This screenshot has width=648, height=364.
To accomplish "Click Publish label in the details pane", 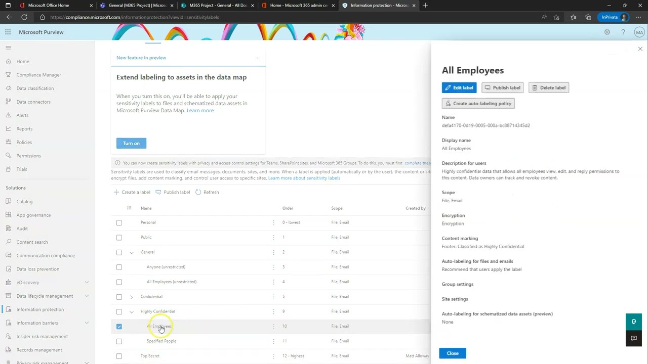I will coord(502,87).
